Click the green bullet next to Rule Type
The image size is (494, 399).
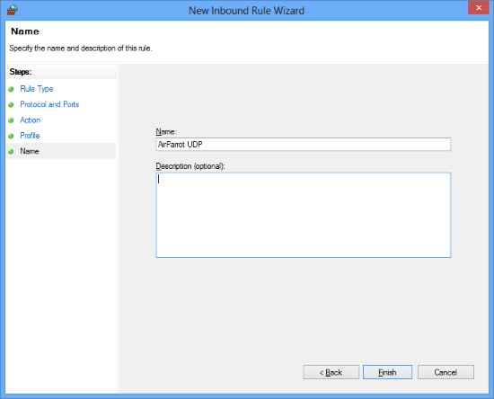[11, 89]
